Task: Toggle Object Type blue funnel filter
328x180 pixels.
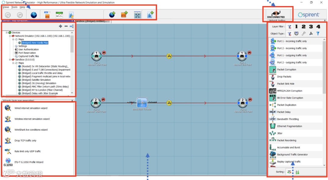Action: 318,34
